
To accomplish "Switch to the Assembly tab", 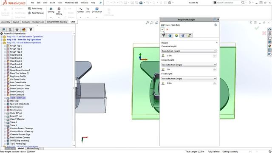I will tap(6, 22).
